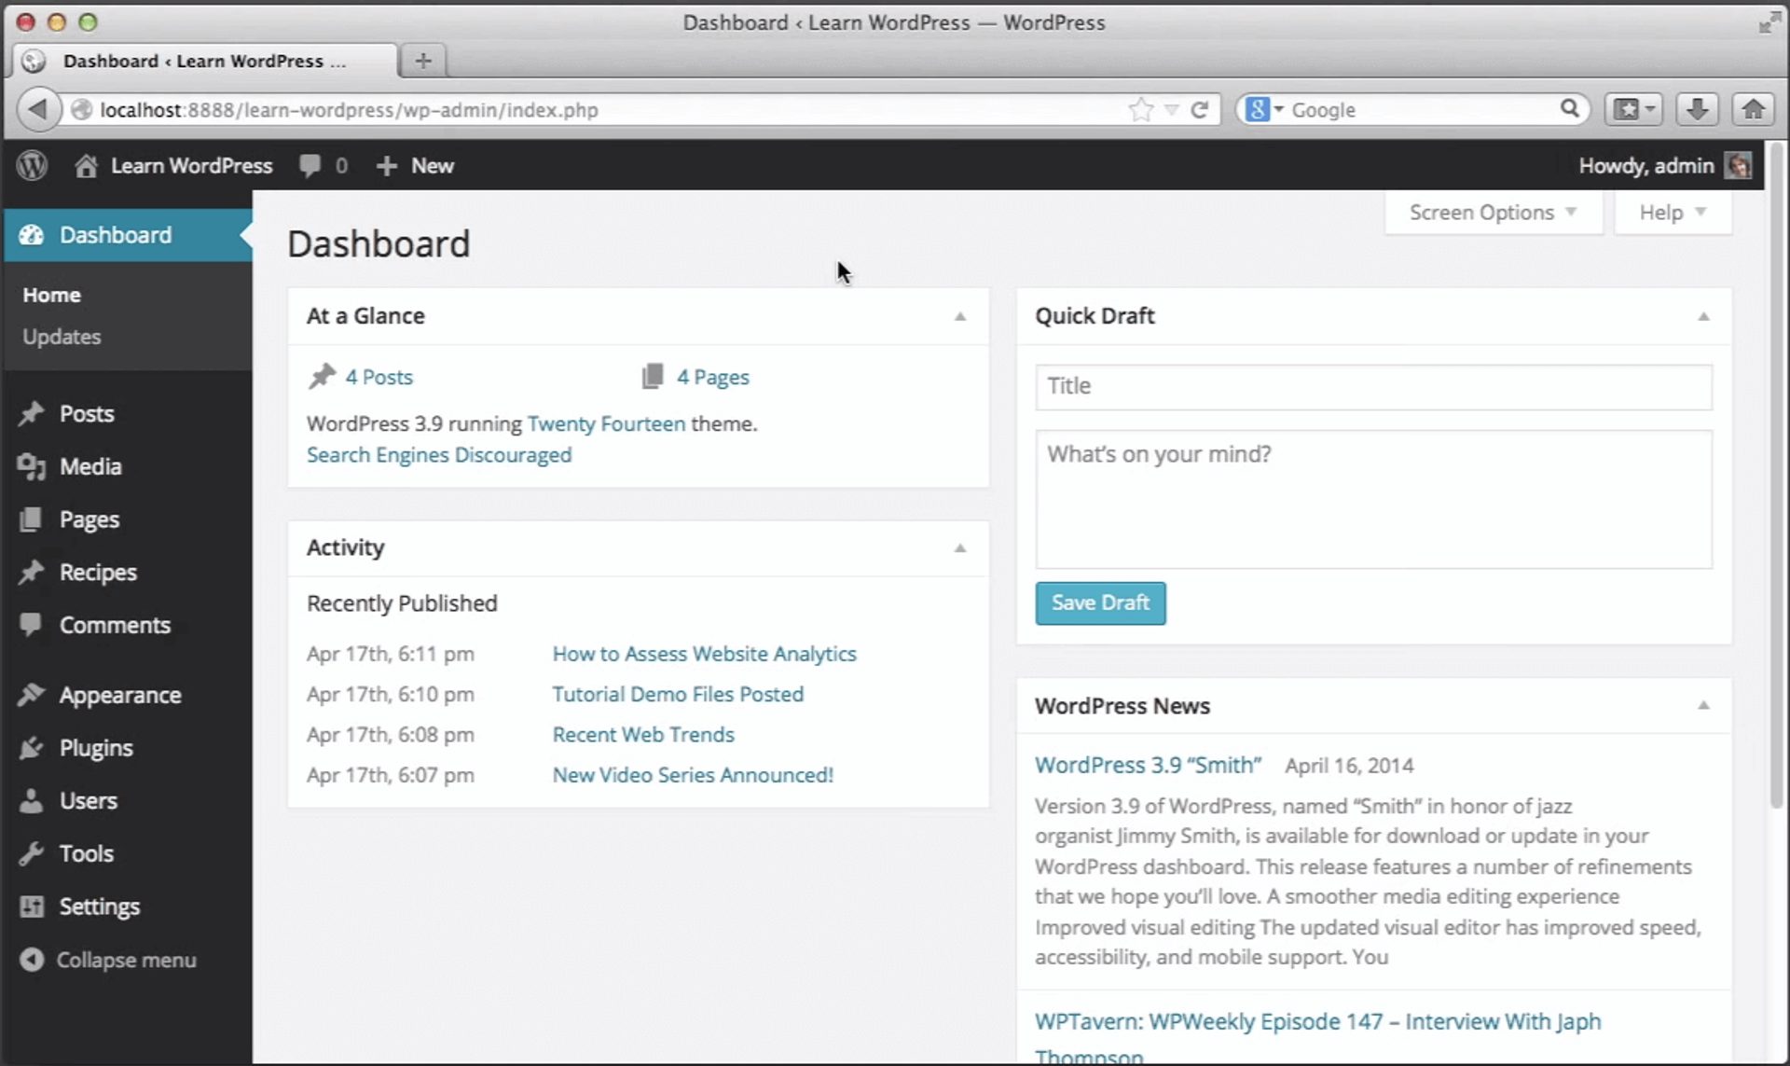Viewport: 1790px width, 1066px height.
Task: Click the WordPress logo in admin bar
Action: tap(31, 165)
